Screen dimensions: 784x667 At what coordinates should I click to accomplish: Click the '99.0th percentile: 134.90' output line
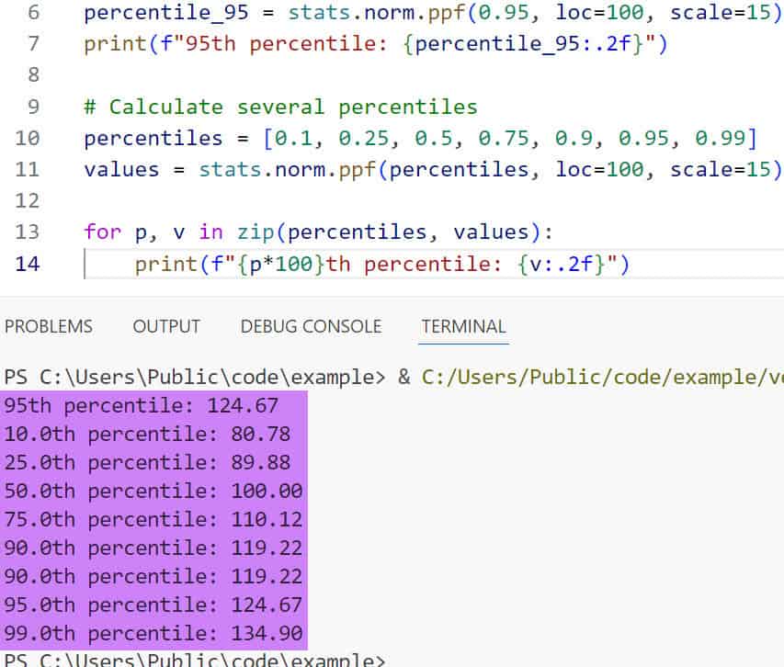click(153, 633)
